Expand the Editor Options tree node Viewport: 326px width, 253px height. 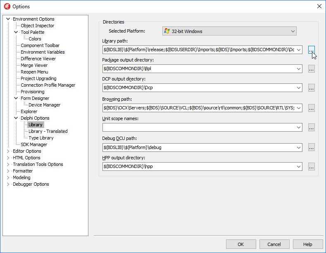pyautogui.click(x=8, y=151)
